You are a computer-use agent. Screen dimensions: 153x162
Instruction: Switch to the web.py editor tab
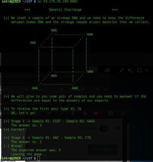coord(7,90)
